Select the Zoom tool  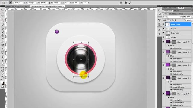(2, 77)
